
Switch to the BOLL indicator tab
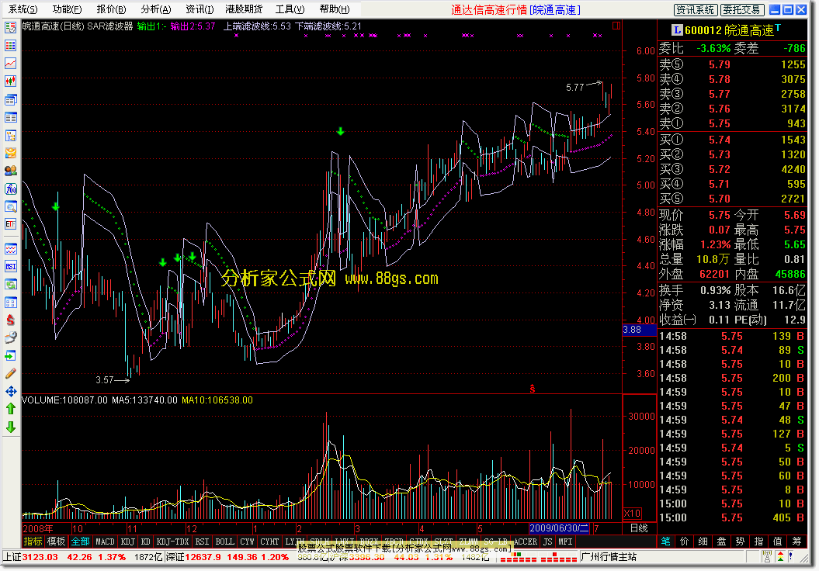point(224,542)
